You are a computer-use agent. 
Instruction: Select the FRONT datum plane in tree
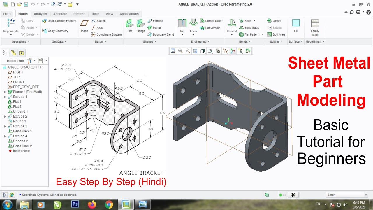16,82
